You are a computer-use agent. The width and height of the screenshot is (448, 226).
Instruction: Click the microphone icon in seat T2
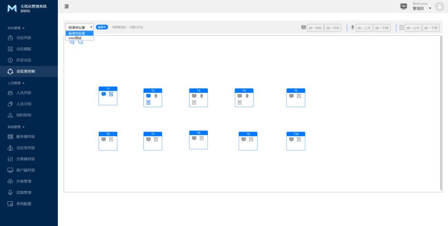[156, 96]
